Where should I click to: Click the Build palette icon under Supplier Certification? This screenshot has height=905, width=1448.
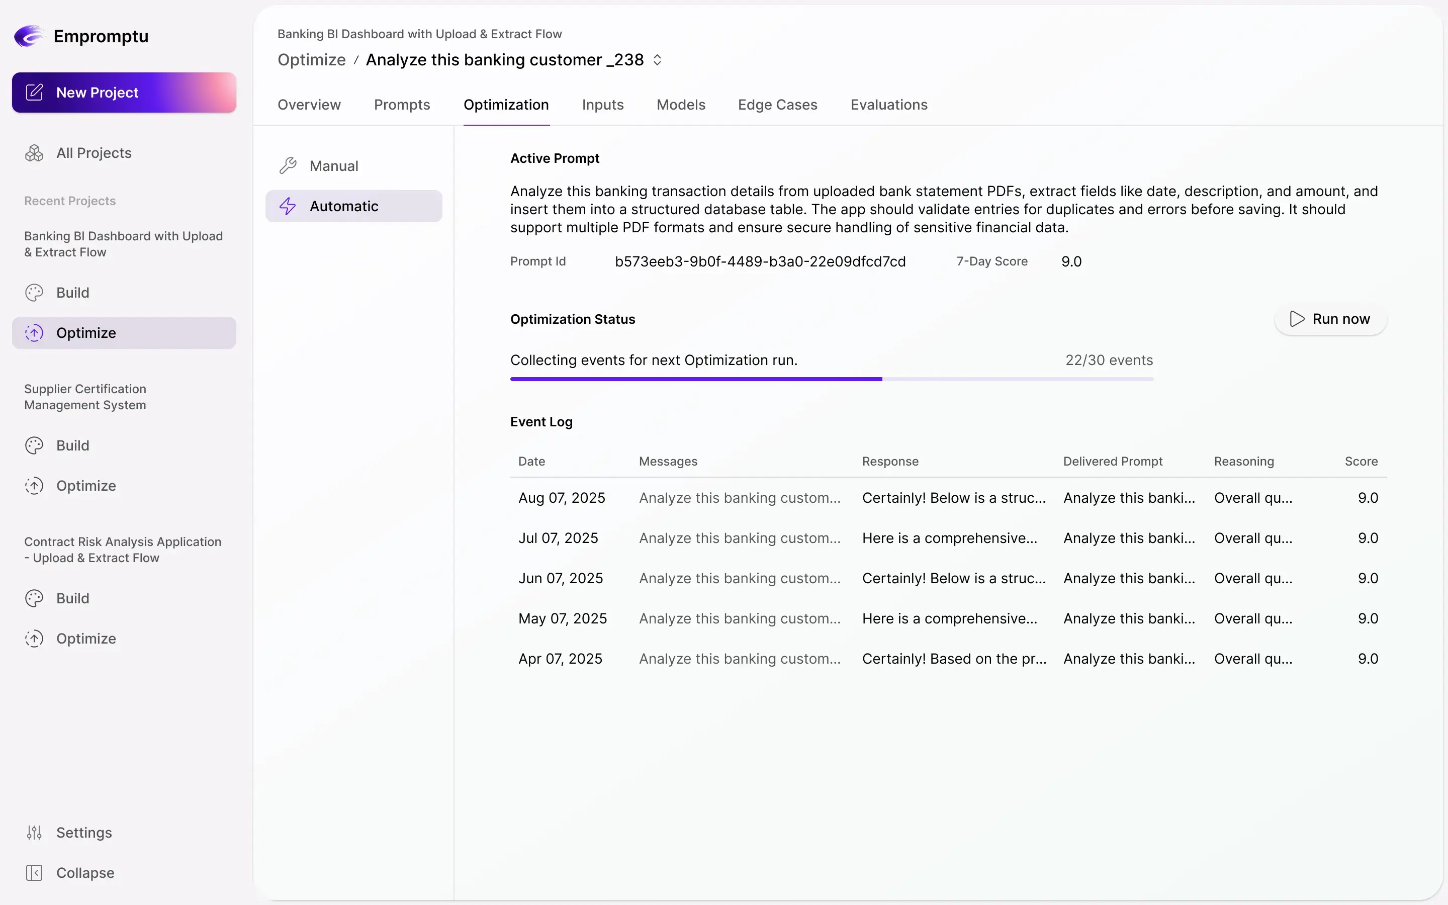coord(34,445)
